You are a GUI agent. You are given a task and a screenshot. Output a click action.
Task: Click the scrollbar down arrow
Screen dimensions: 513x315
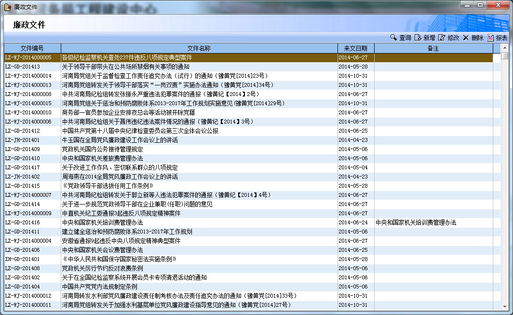[x=504, y=306]
